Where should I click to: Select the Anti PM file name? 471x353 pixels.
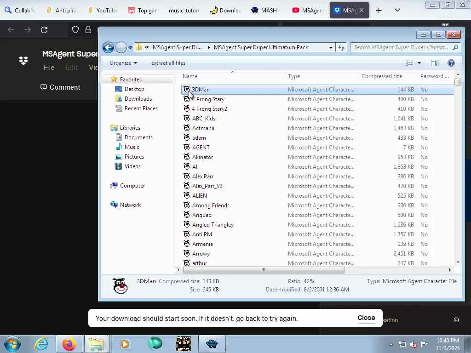coord(202,234)
